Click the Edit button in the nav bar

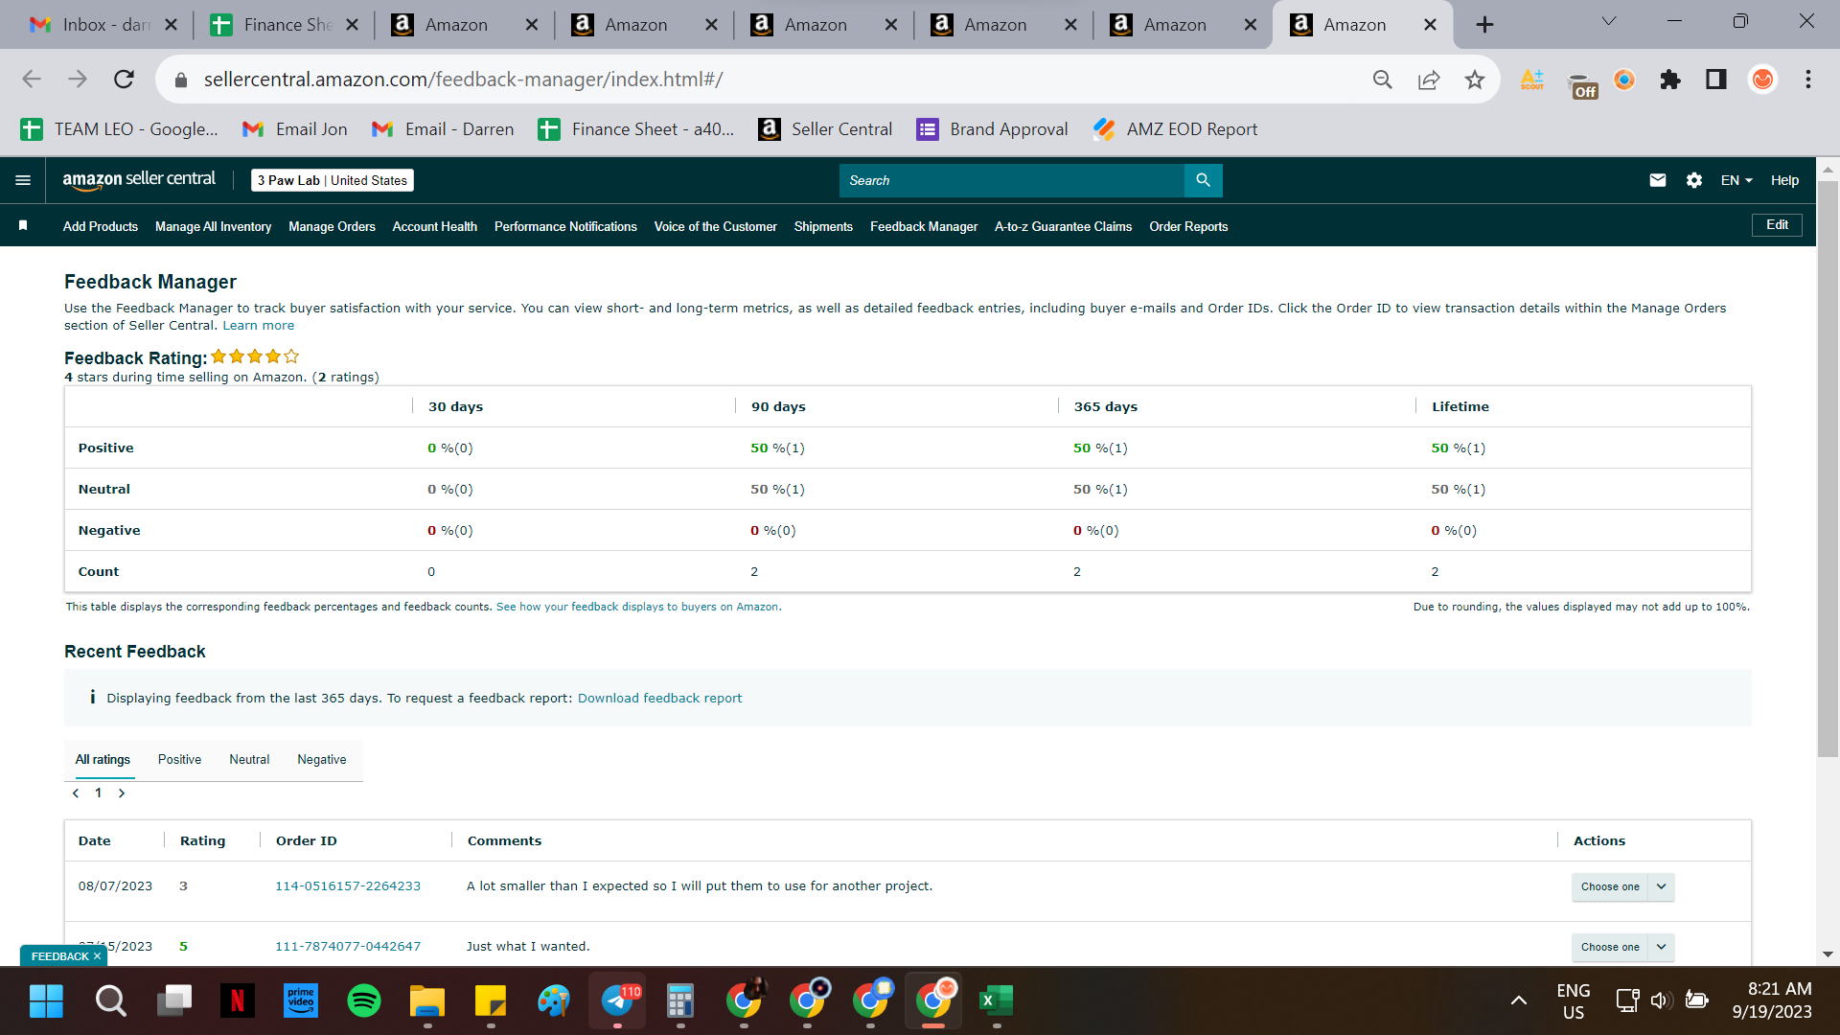[1778, 225]
